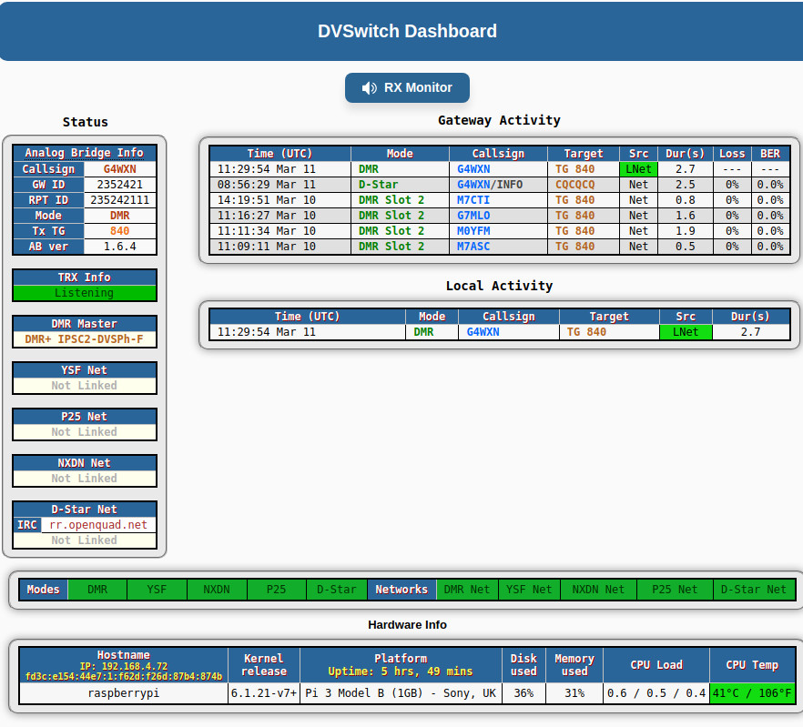The height and width of the screenshot is (727, 803).
Task: Open the YSF Net network option
Action: coord(528,589)
